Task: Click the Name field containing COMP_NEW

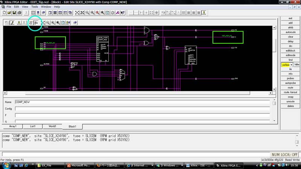Action: click(x=143, y=102)
